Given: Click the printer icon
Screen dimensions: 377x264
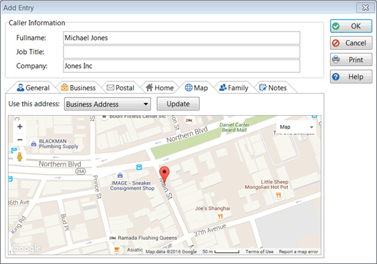Looking at the screenshot, I should [336, 59].
